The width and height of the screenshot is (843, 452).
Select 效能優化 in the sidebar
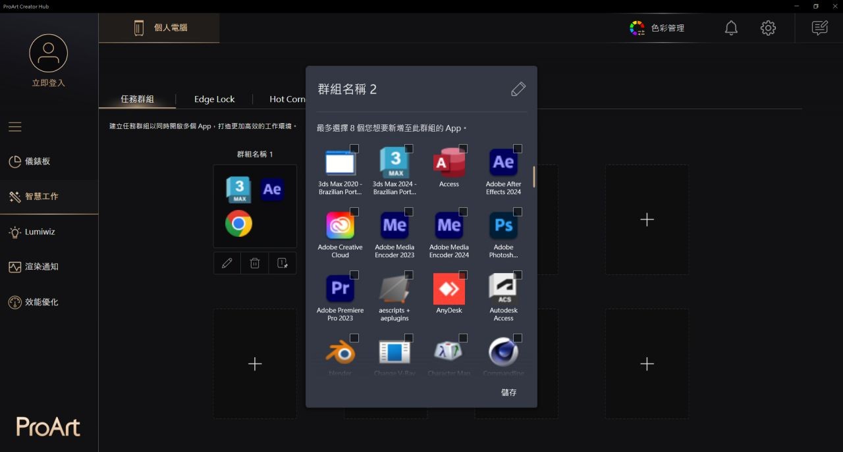[x=41, y=302]
